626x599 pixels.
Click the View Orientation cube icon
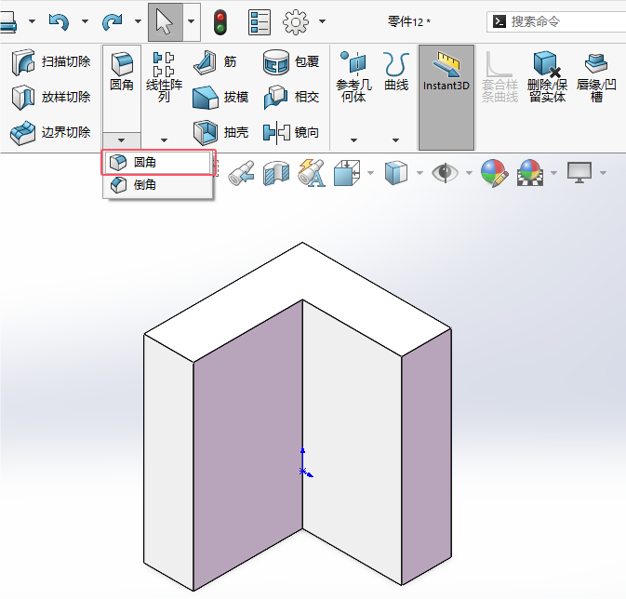click(x=347, y=173)
